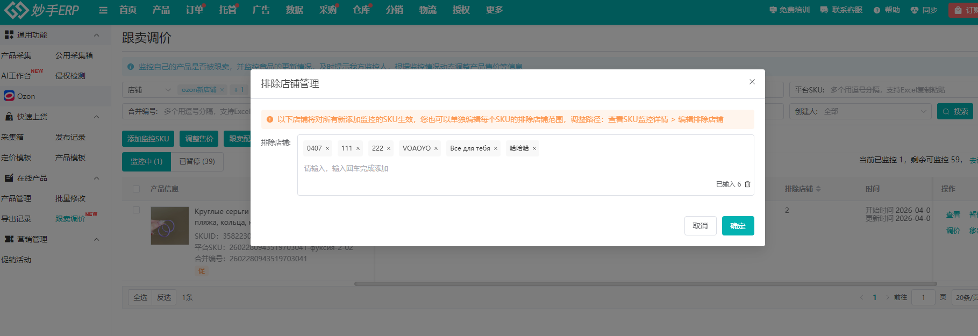The height and width of the screenshot is (336, 978).
Task: Open the earrings product thumbnail
Action: (x=170, y=226)
